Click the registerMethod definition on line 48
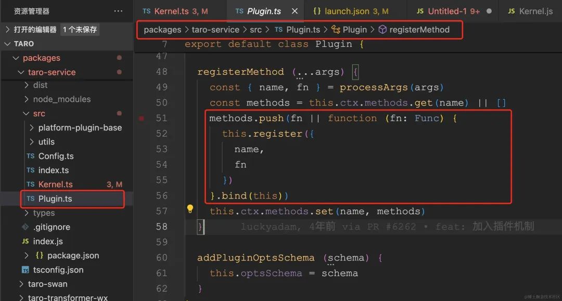 point(240,72)
